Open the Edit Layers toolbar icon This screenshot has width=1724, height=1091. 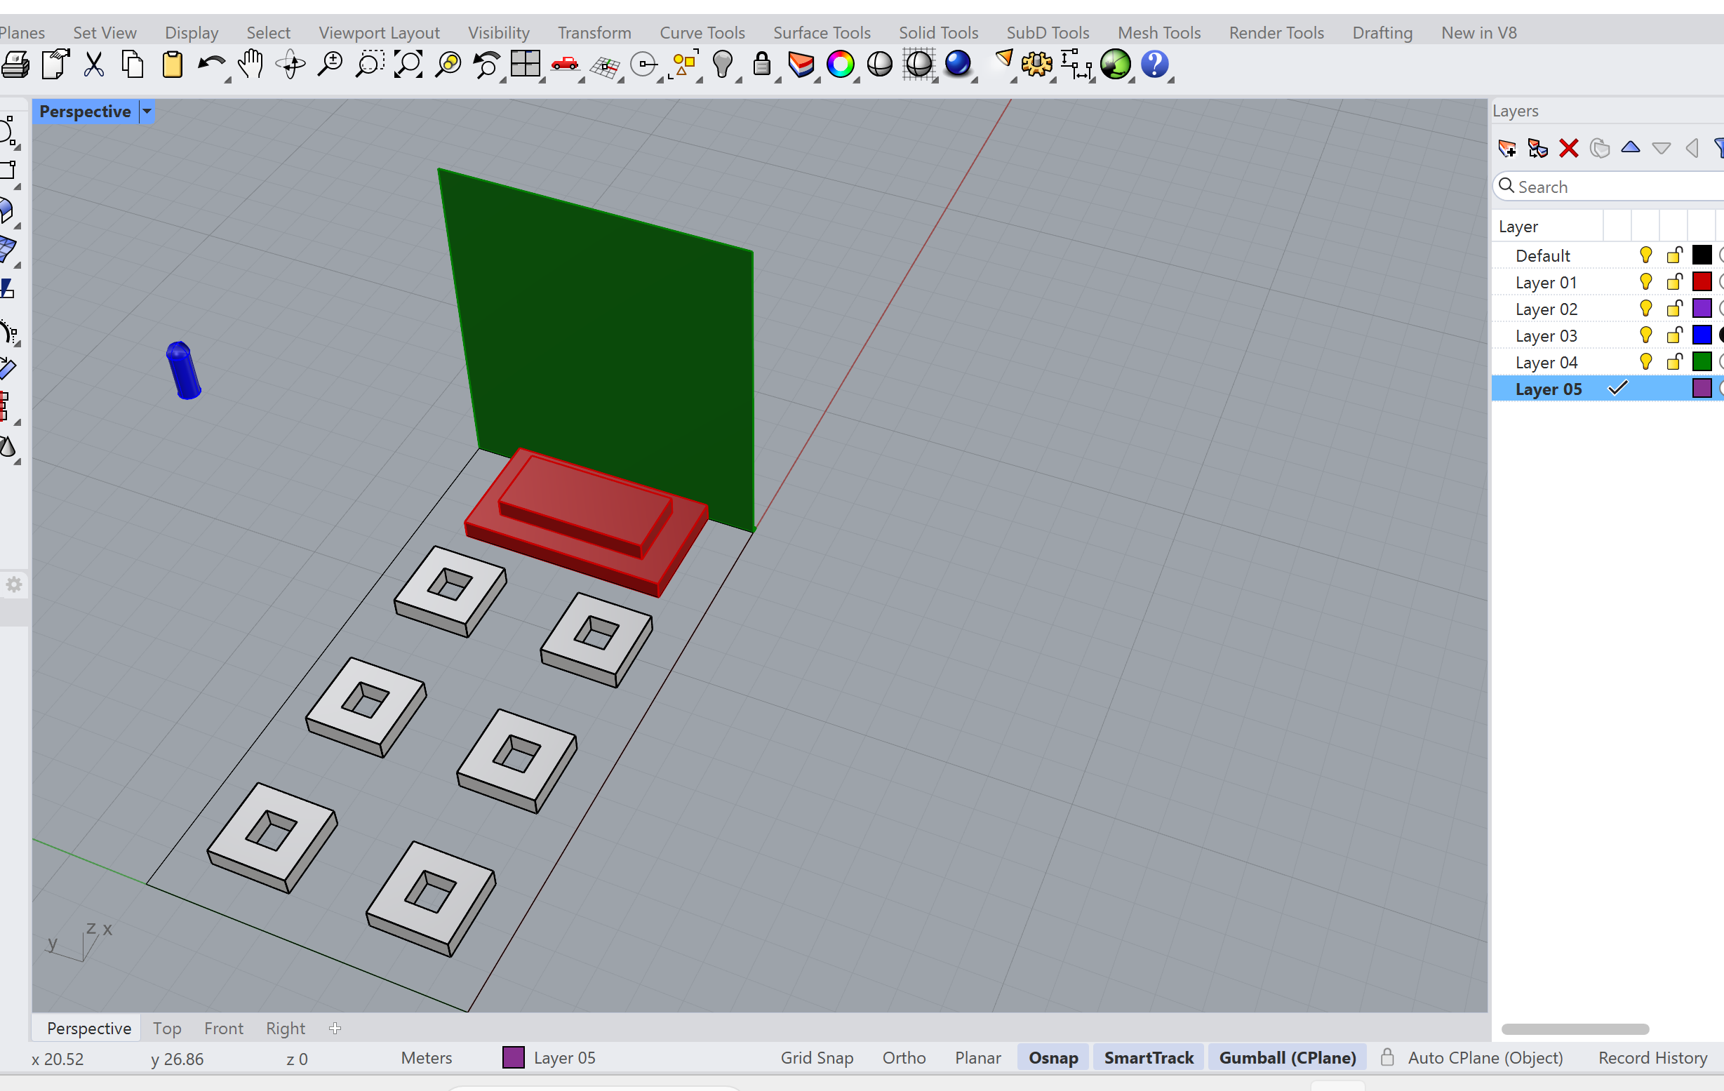click(x=801, y=65)
